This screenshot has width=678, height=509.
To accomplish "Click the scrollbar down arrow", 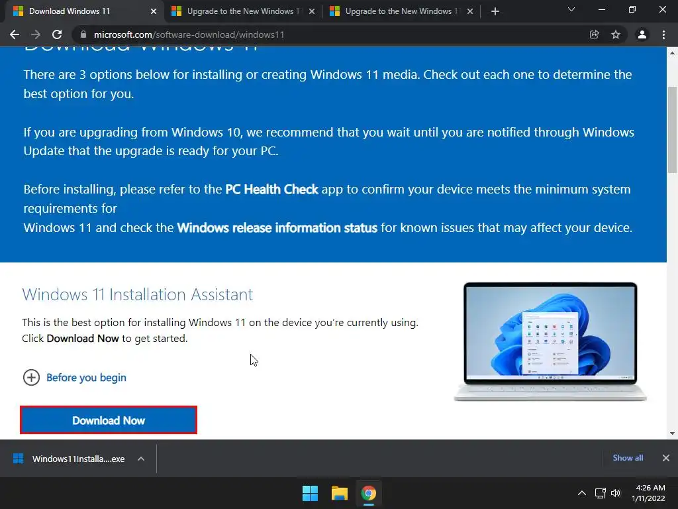I will [672, 433].
